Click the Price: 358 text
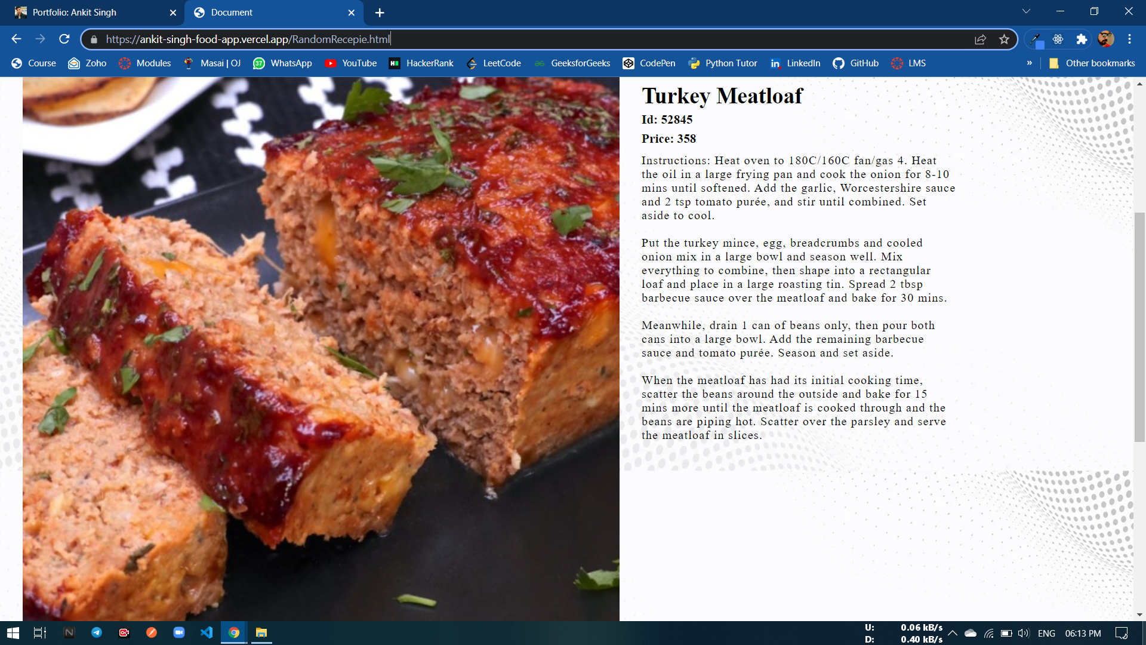Screen dimensions: 1146x645 click(668, 139)
